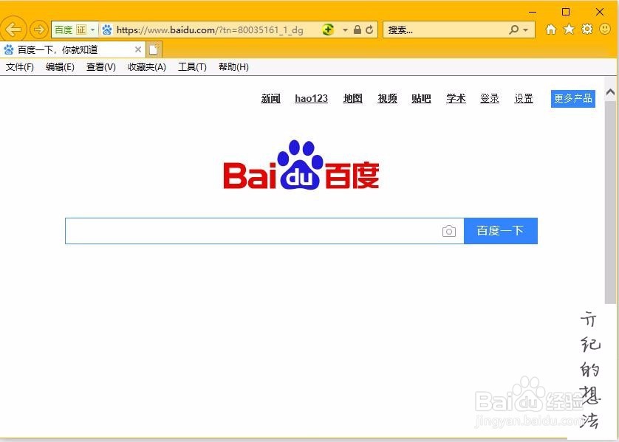Click the magnifier search icon
This screenshot has height=442, width=619.
[x=513, y=30]
